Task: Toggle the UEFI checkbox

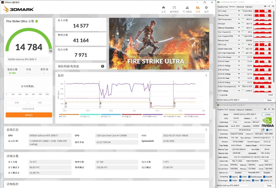Action: [267, 130]
